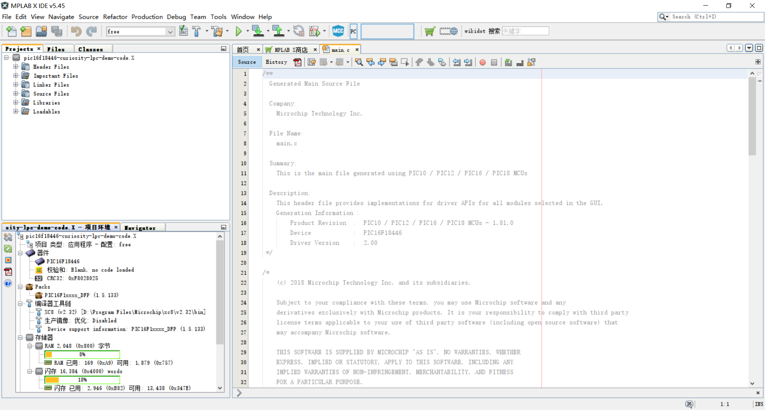Minimize the Projects panel group
Screen dimensions: 765x410
[x=224, y=49]
